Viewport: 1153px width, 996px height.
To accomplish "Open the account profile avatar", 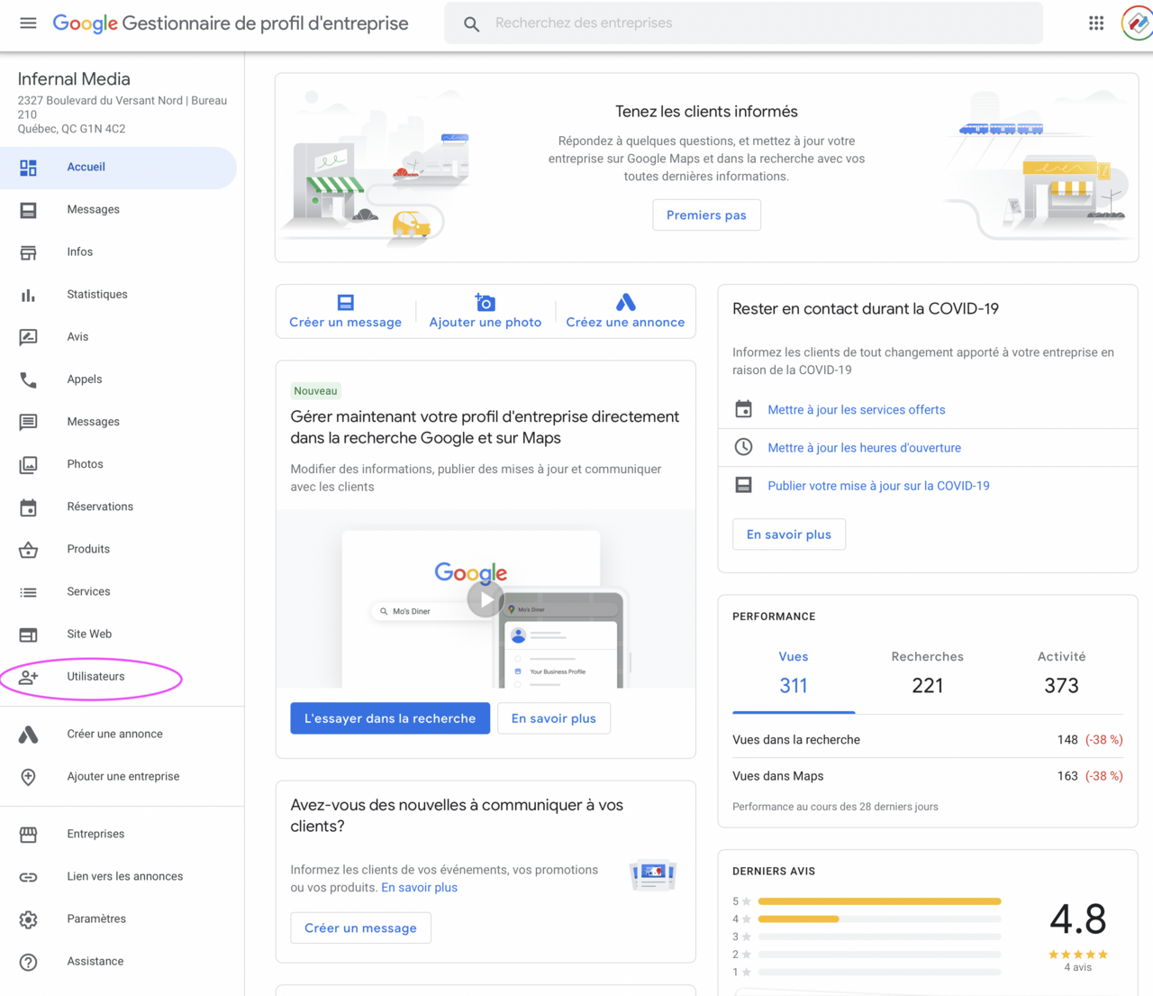I will click(x=1138, y=23).
